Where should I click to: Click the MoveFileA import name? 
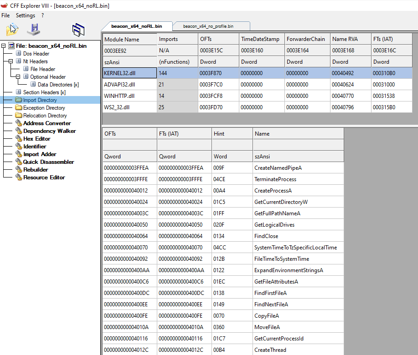point(267,327)
